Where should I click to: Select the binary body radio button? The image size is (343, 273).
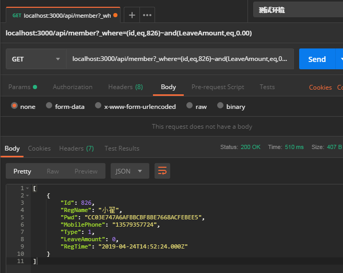220,106
